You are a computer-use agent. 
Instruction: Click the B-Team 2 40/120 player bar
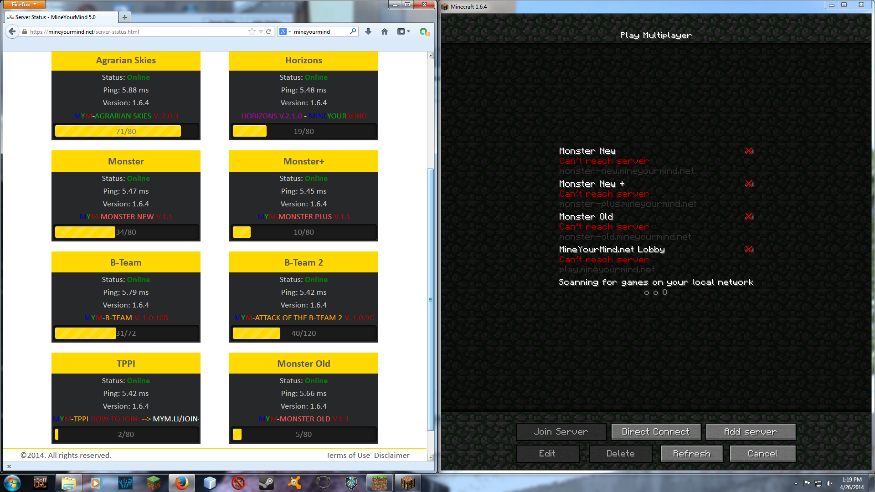[304, 333]
